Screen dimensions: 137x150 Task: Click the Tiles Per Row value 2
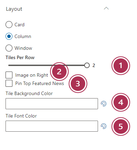tap(94, 65)
